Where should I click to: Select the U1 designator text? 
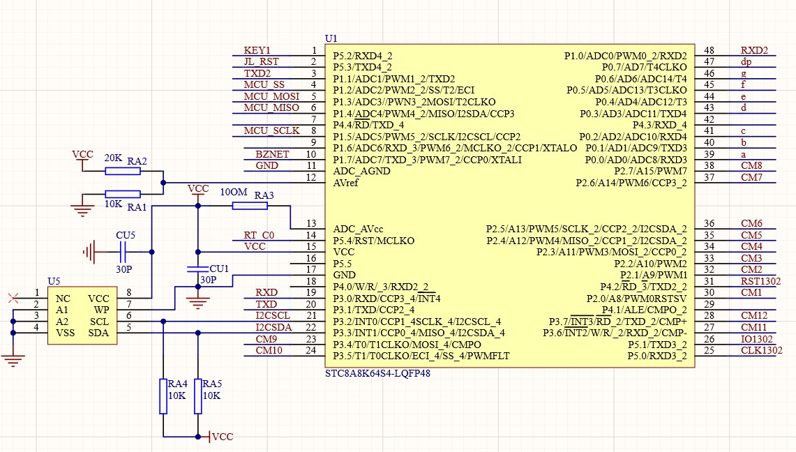(331, 38)
